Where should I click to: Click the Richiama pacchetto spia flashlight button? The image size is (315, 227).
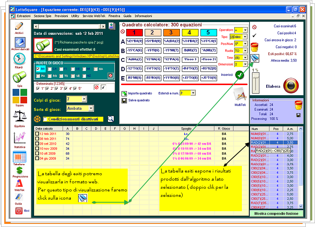coord(43,45)
